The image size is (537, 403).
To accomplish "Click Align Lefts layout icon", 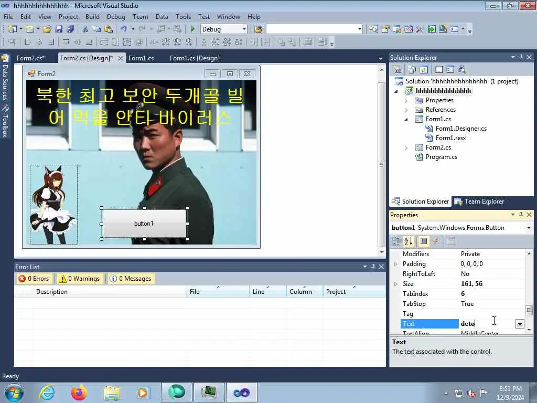I will click(x=28, y=42).
